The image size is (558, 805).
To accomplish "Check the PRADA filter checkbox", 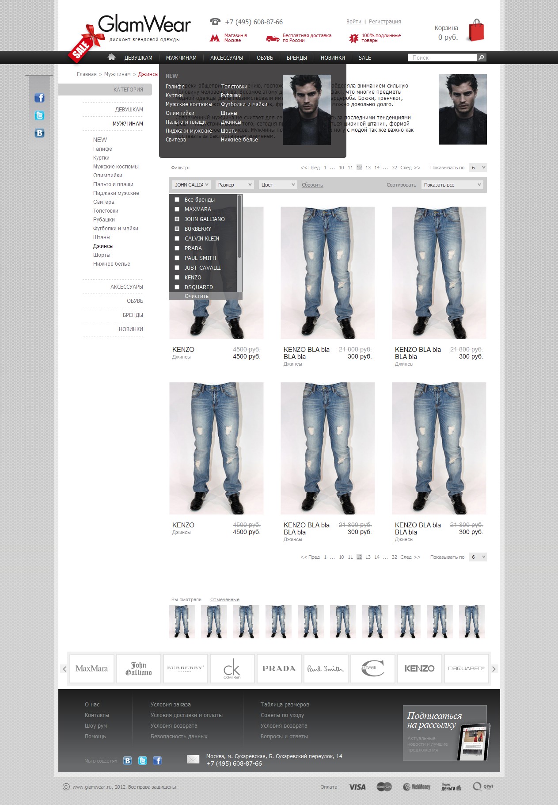I will (x=177, y=248).
